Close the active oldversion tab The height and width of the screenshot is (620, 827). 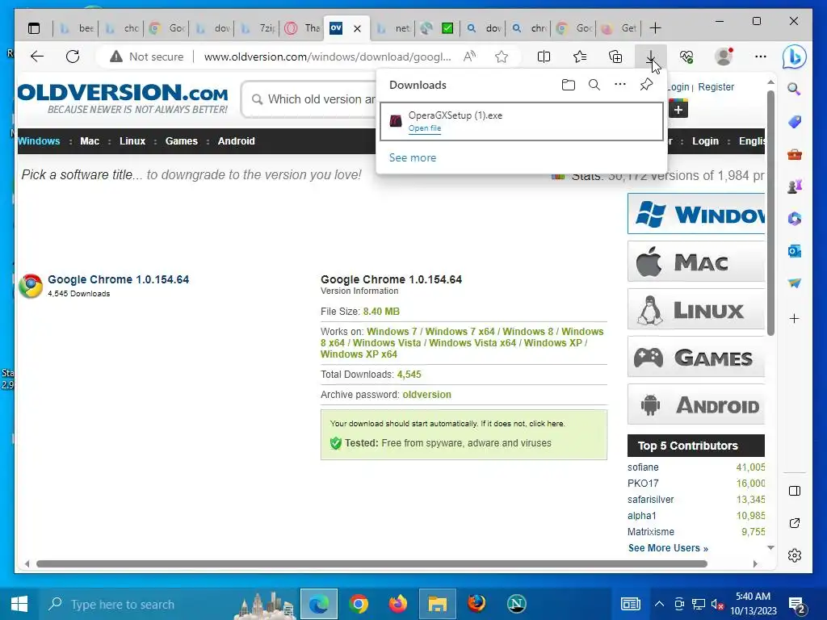(358, 28)
